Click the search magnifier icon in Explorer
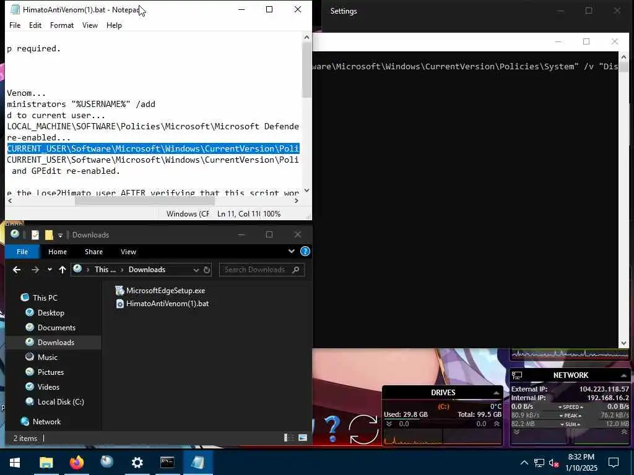The width and height of the screenshot is (634, 475). coord(295,270)
